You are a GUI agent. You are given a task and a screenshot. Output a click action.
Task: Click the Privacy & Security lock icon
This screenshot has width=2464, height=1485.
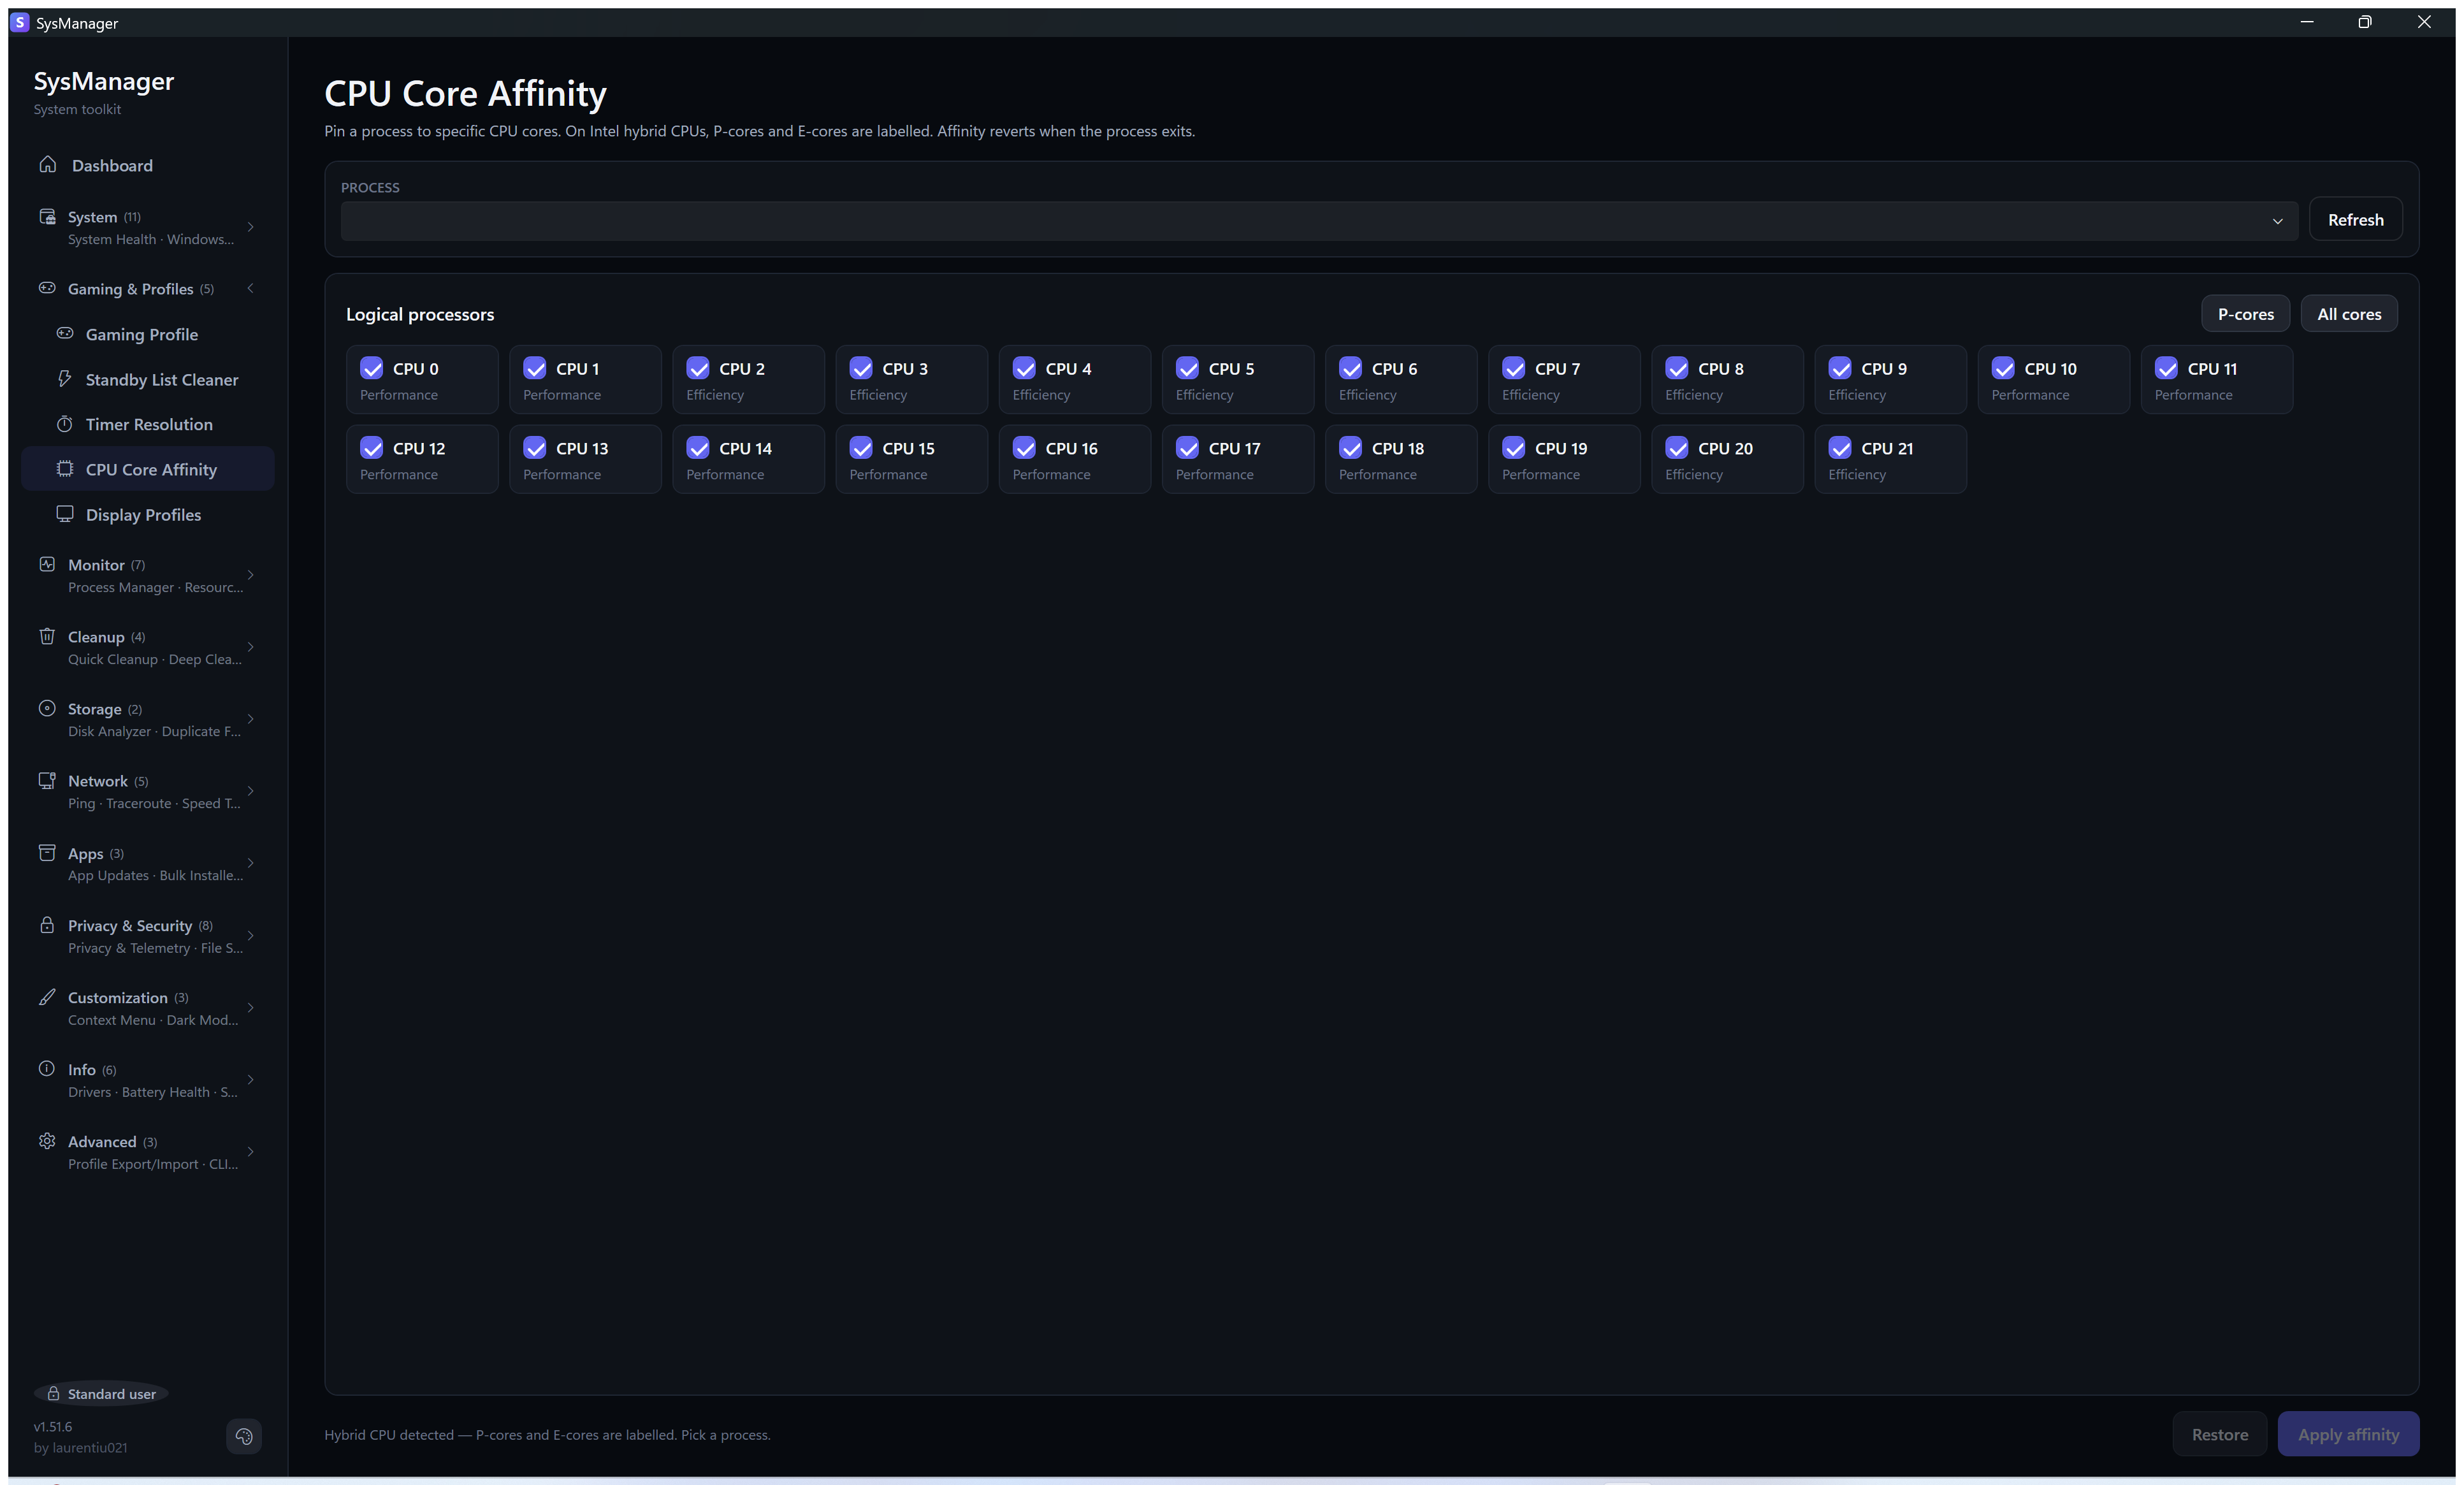tap(47, 925)
